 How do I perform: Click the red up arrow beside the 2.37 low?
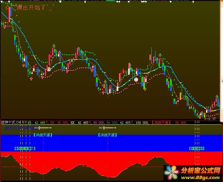coord(200,117)
